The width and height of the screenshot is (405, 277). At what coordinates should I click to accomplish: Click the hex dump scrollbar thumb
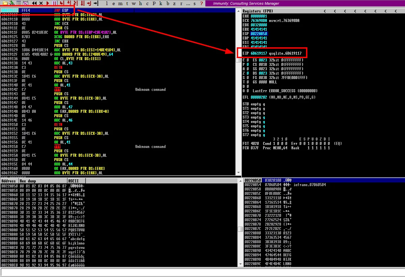pyautogui.click(x=240, y=229)
